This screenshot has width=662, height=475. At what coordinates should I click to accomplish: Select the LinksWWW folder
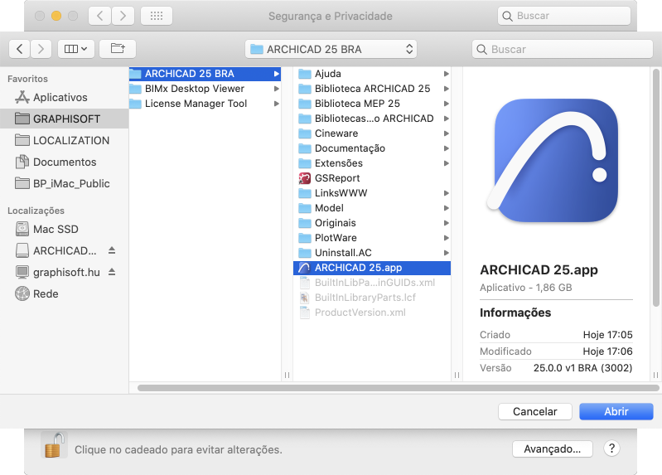[371, 193]
